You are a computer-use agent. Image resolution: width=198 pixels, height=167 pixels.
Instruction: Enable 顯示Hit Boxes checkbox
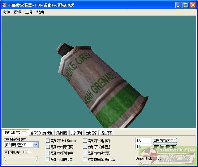(x=48, y=141)
